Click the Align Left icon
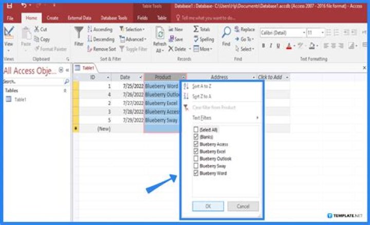This screenshot has width=370, height=225. click(x=326, y=46)
